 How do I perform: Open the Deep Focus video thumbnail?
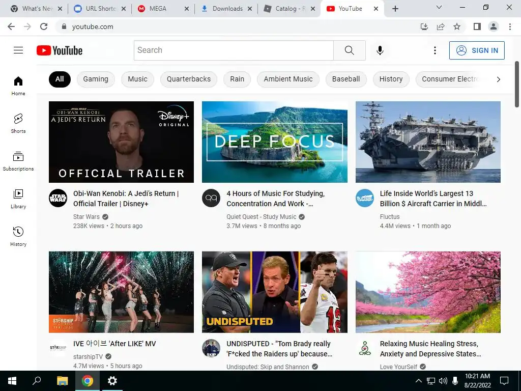click(274, 142)
